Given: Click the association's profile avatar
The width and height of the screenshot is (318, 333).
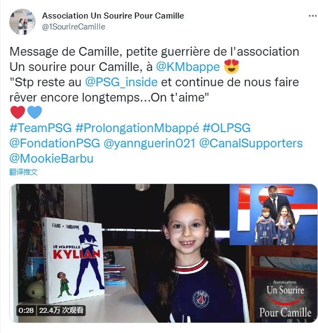Looking at the screenshot, I should tap(22, 22).
